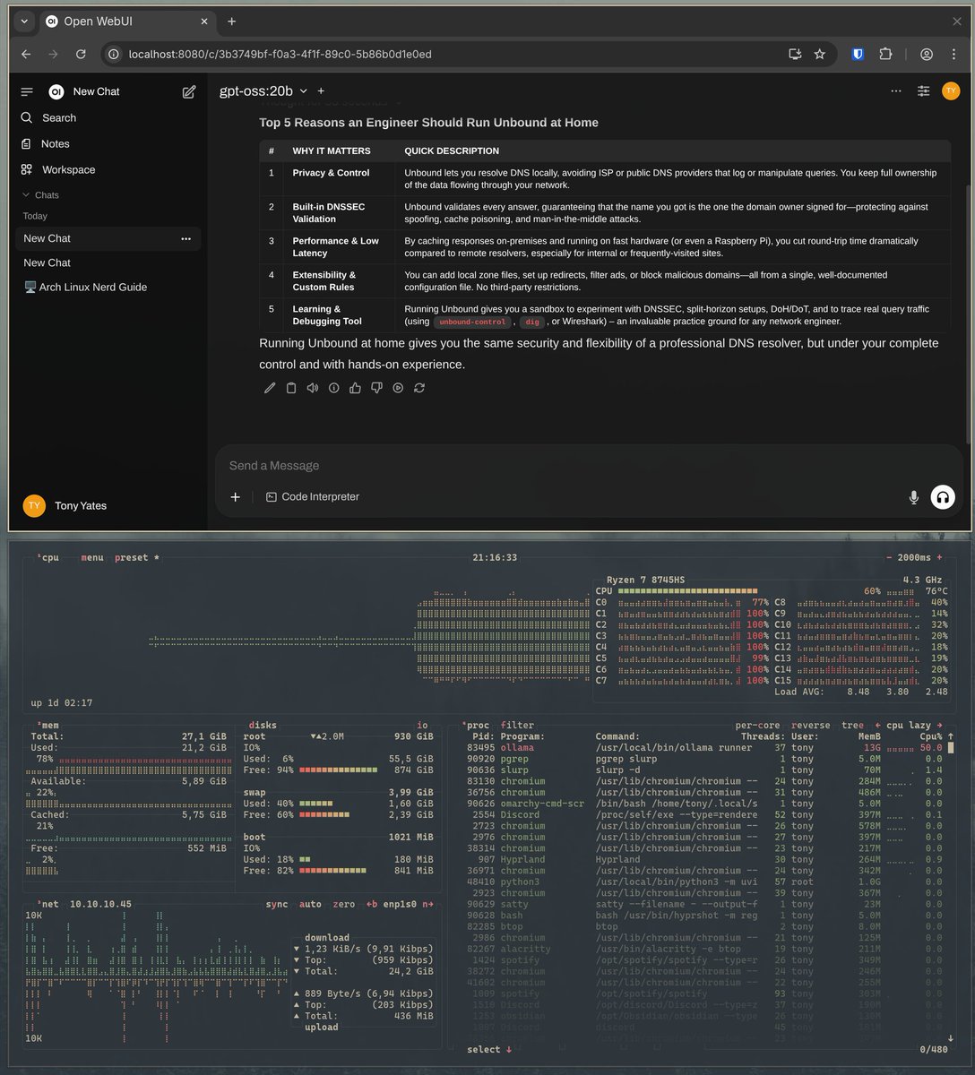975x1075 pixels.
Task: Click the new chat pencil icon
Action: pos(189,91)
